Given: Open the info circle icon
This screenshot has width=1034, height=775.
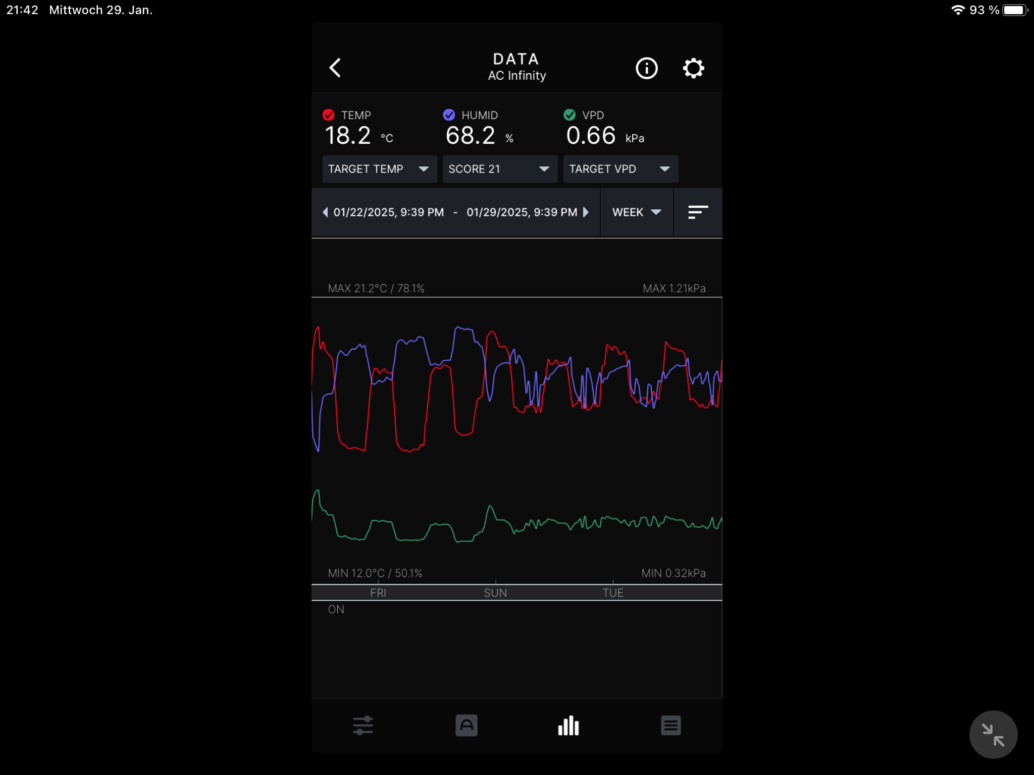Looking at the screenshot, I should click(646, 68).
